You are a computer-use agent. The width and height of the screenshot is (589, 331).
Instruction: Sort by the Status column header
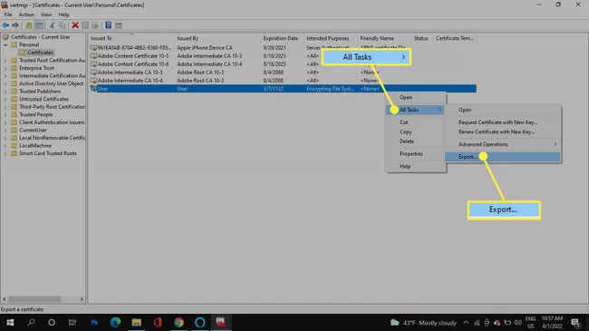(x=422, y=38)
